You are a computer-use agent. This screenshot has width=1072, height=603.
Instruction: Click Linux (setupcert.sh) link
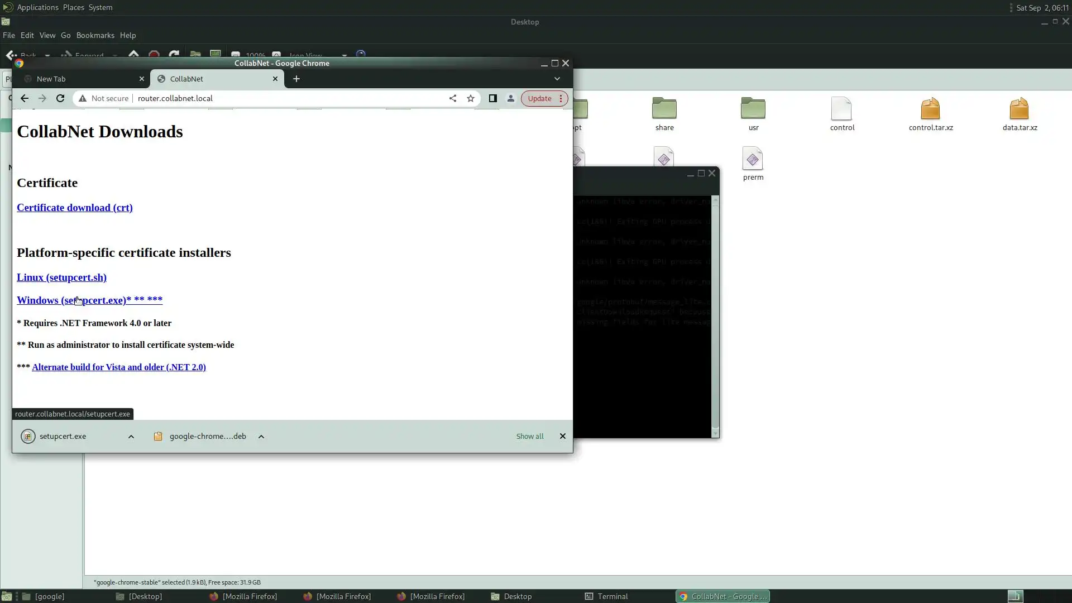[x=61, y=277]
